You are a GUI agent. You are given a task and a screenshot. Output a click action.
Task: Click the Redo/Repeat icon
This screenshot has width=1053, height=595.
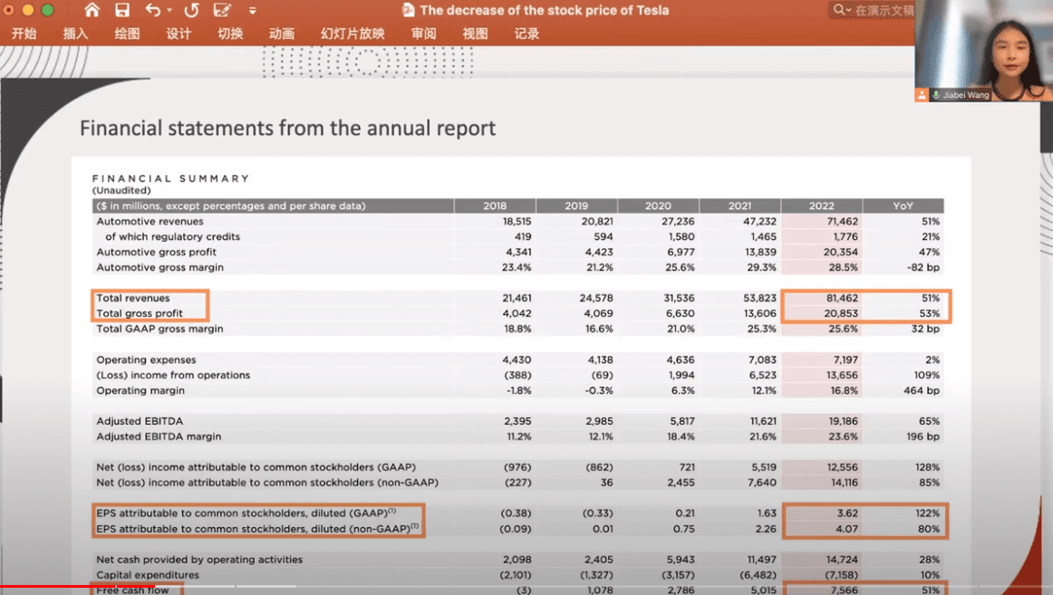[192, 10]
